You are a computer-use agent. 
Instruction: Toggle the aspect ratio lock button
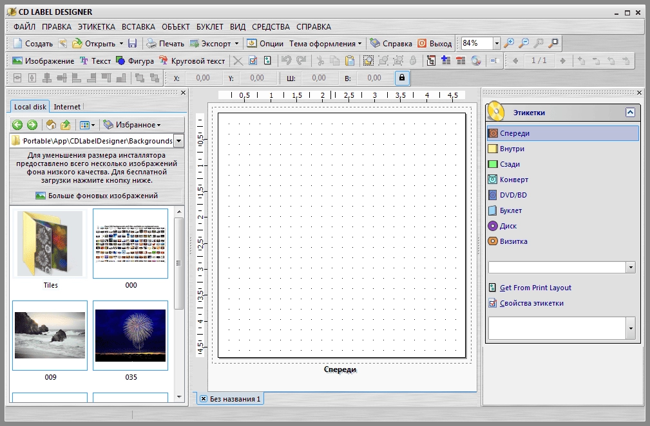tap(402, 78)
